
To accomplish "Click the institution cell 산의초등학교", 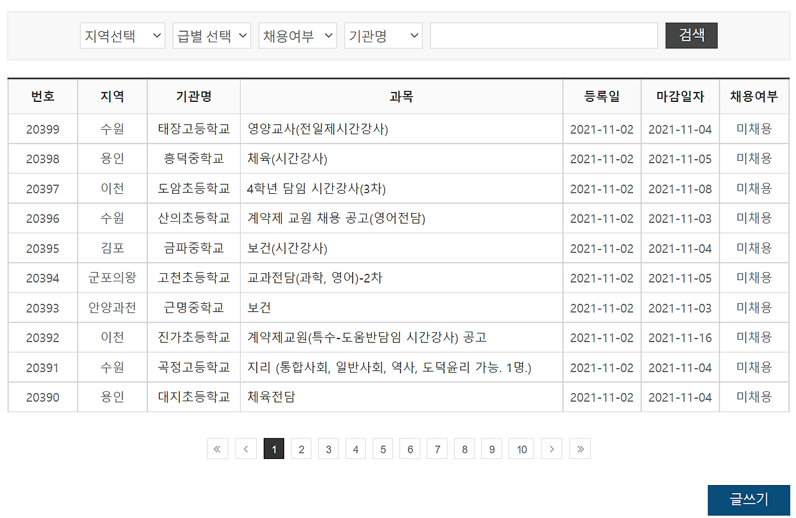I will click(x=194, y=219).
